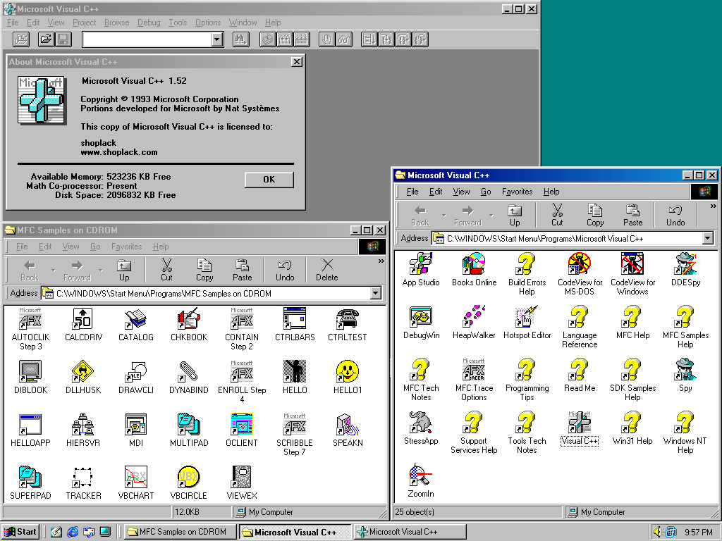Open Help menu in Visual C++ folder window
This screenshot has height=541, width=722.
pos(551,192)
